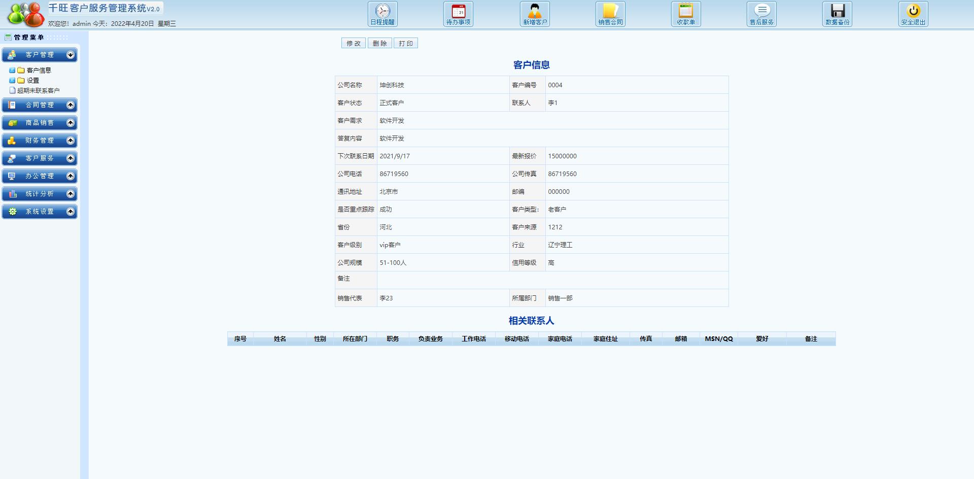Click the 客户服务 menu section icon

pos(12,158)
